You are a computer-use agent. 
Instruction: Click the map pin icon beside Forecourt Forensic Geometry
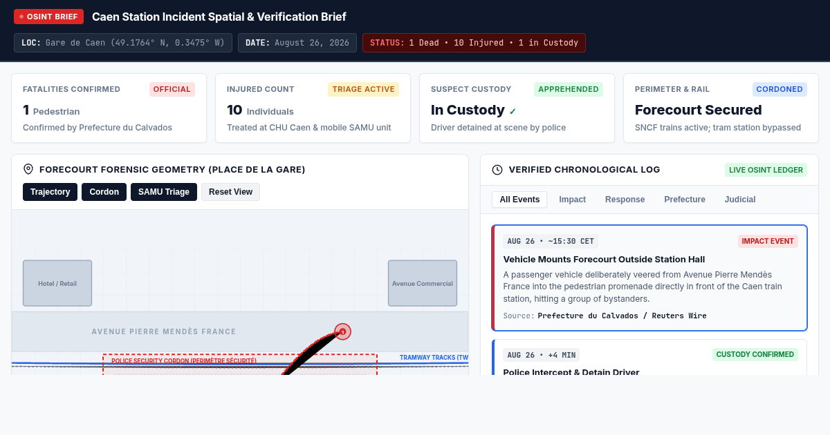28,169
